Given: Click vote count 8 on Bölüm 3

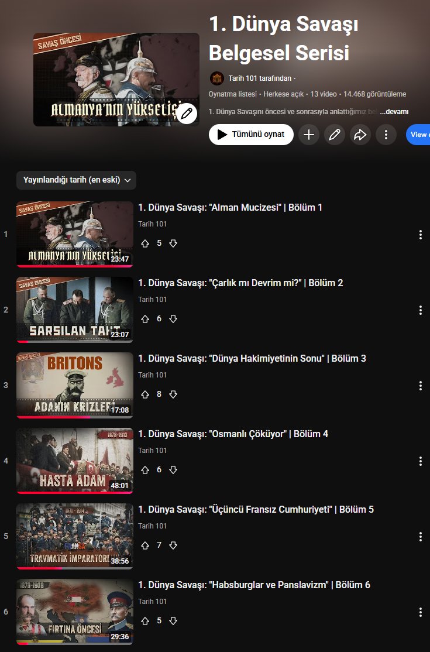Looking at the screenshot, I should coord(159,394).
